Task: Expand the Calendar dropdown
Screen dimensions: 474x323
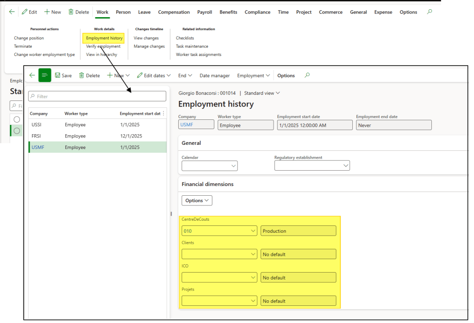Action: pos(233,166)
